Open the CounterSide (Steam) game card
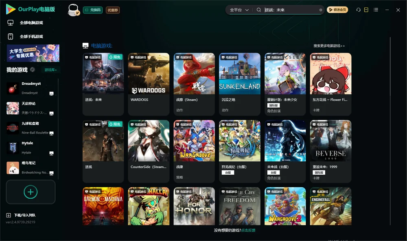This screenshot has height=241, width=407. point(149,151)
